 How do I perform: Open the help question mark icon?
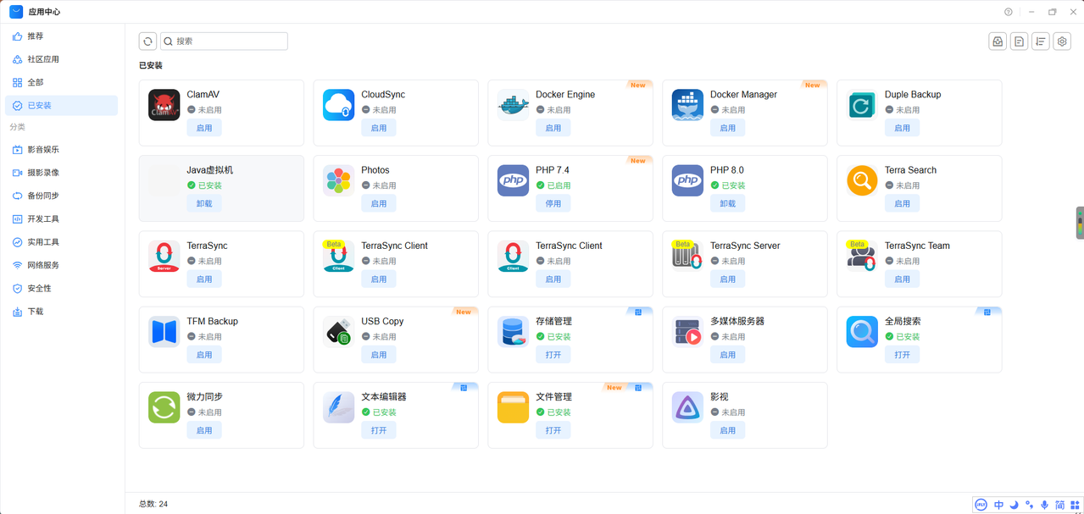[x=1009, y=12]
